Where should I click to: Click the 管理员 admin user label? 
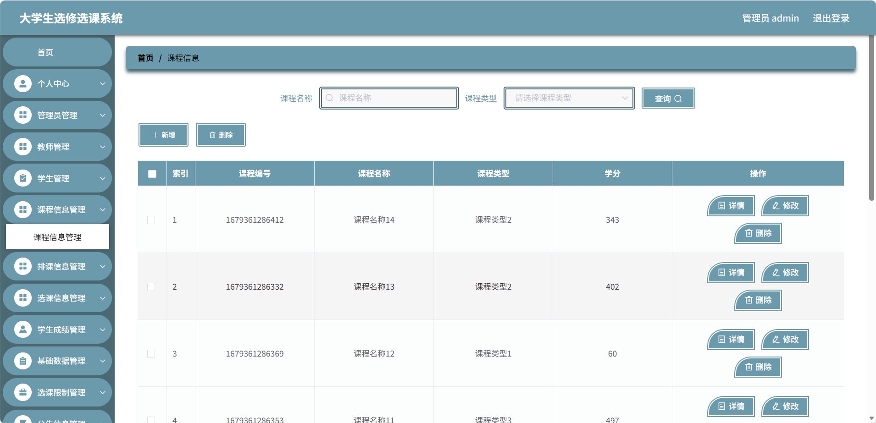click(x=771, y=18)
